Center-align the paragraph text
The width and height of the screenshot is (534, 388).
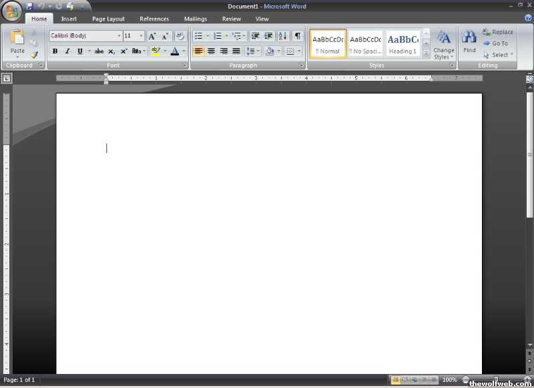pos(211,51)
